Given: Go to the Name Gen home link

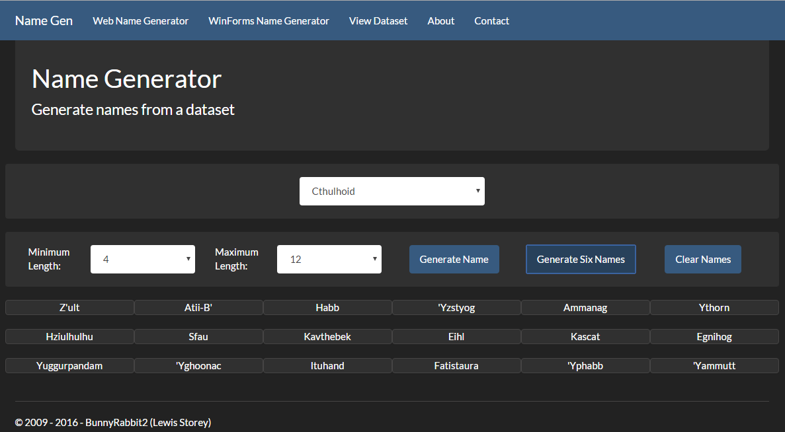Looking at the screenshot, I should coord(44,20).
